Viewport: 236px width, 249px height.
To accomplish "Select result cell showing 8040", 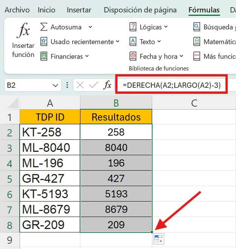I will pos(116,148).
